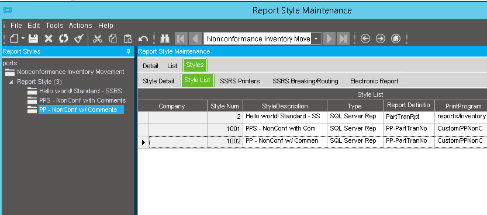
Task: Toggle the Report Styles panel pin
Action: 128,52
